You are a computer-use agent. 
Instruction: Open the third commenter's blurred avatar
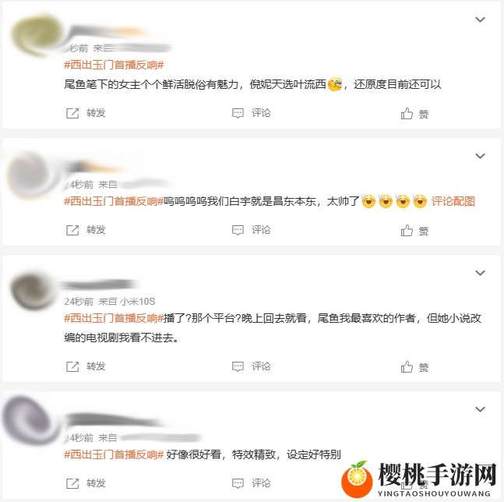32,290
